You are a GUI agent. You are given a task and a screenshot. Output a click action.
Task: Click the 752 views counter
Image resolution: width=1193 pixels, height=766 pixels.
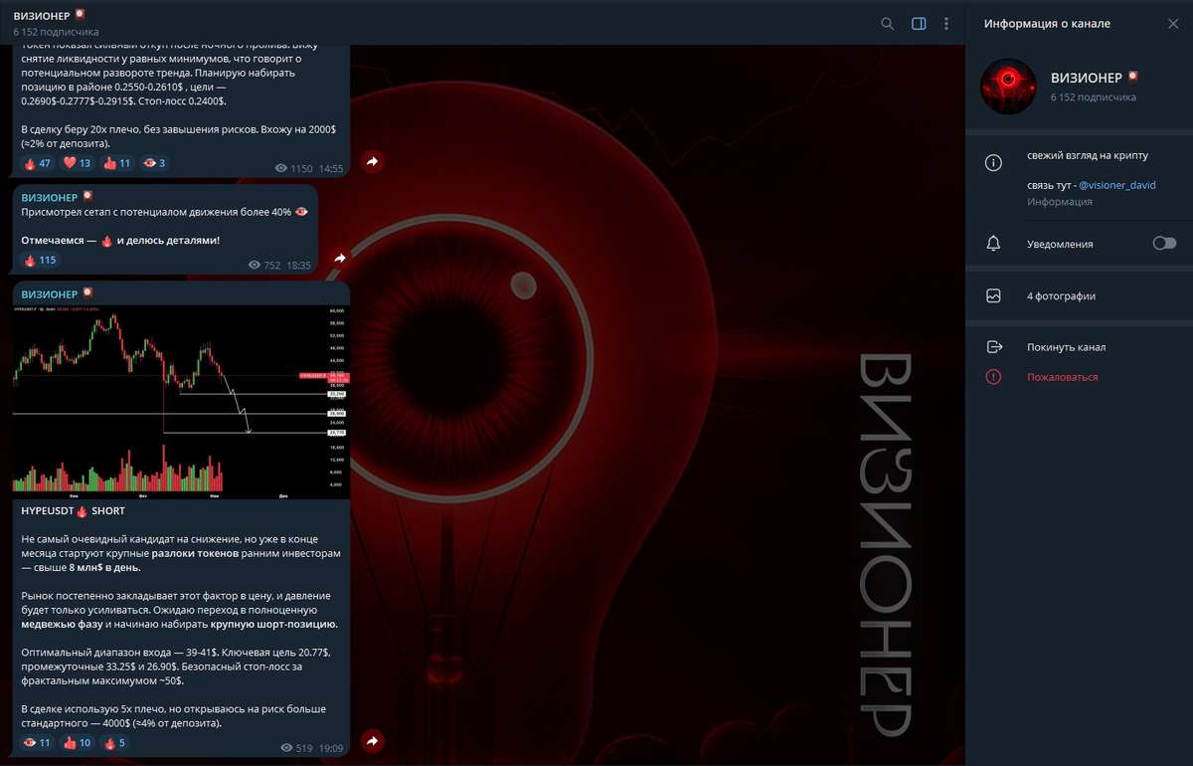(264, 266)
